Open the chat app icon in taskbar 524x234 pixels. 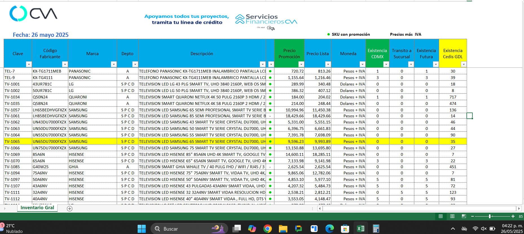tap(298, 229)
